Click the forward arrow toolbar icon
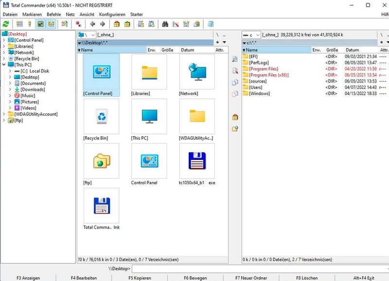 pos(103,24)
